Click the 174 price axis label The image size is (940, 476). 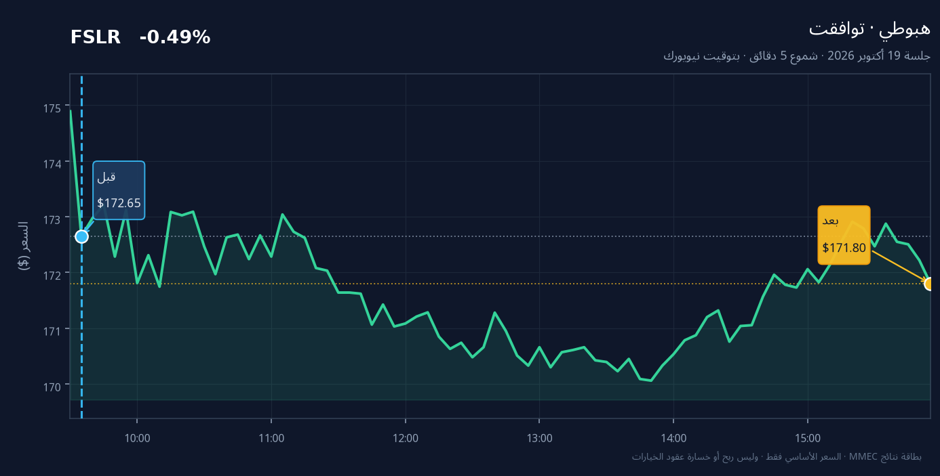52,164
